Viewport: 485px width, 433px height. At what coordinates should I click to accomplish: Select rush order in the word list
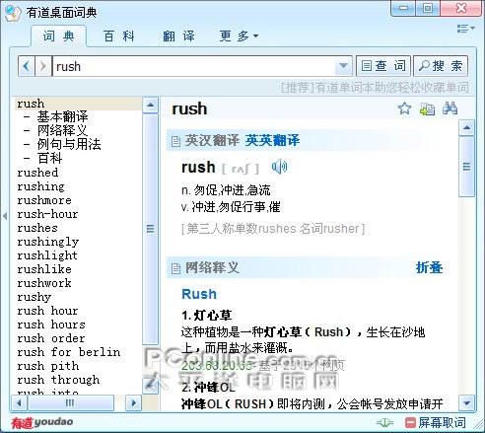(51, 338)
